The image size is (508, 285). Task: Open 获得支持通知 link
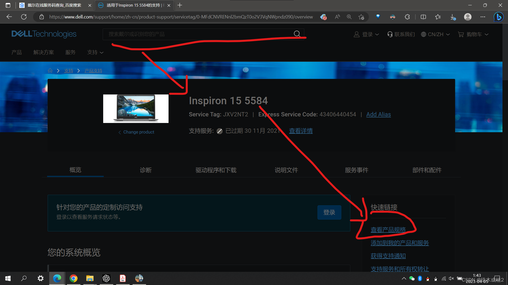click(x=388, y=256)
